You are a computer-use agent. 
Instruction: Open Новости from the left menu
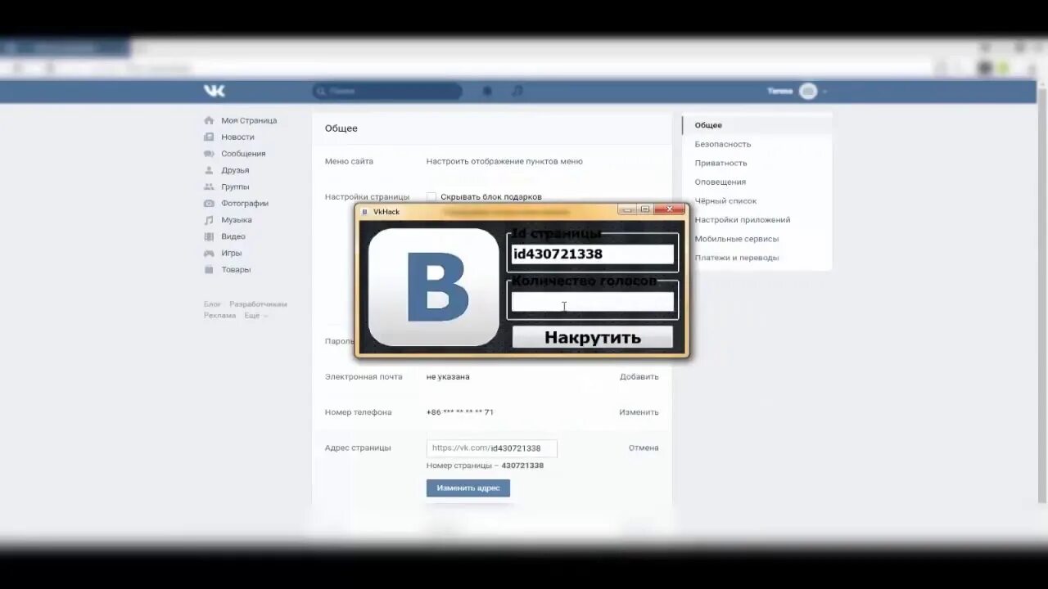pyautogui.click(x=237, y=137)
